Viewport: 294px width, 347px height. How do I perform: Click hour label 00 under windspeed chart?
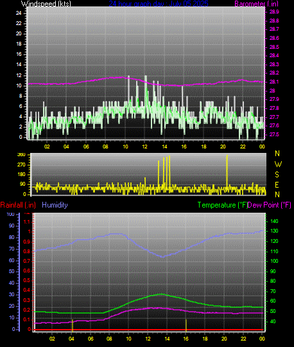(262, 147)
